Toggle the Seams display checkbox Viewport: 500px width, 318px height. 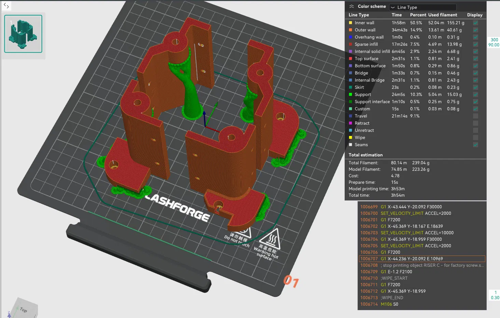(475, 145)
